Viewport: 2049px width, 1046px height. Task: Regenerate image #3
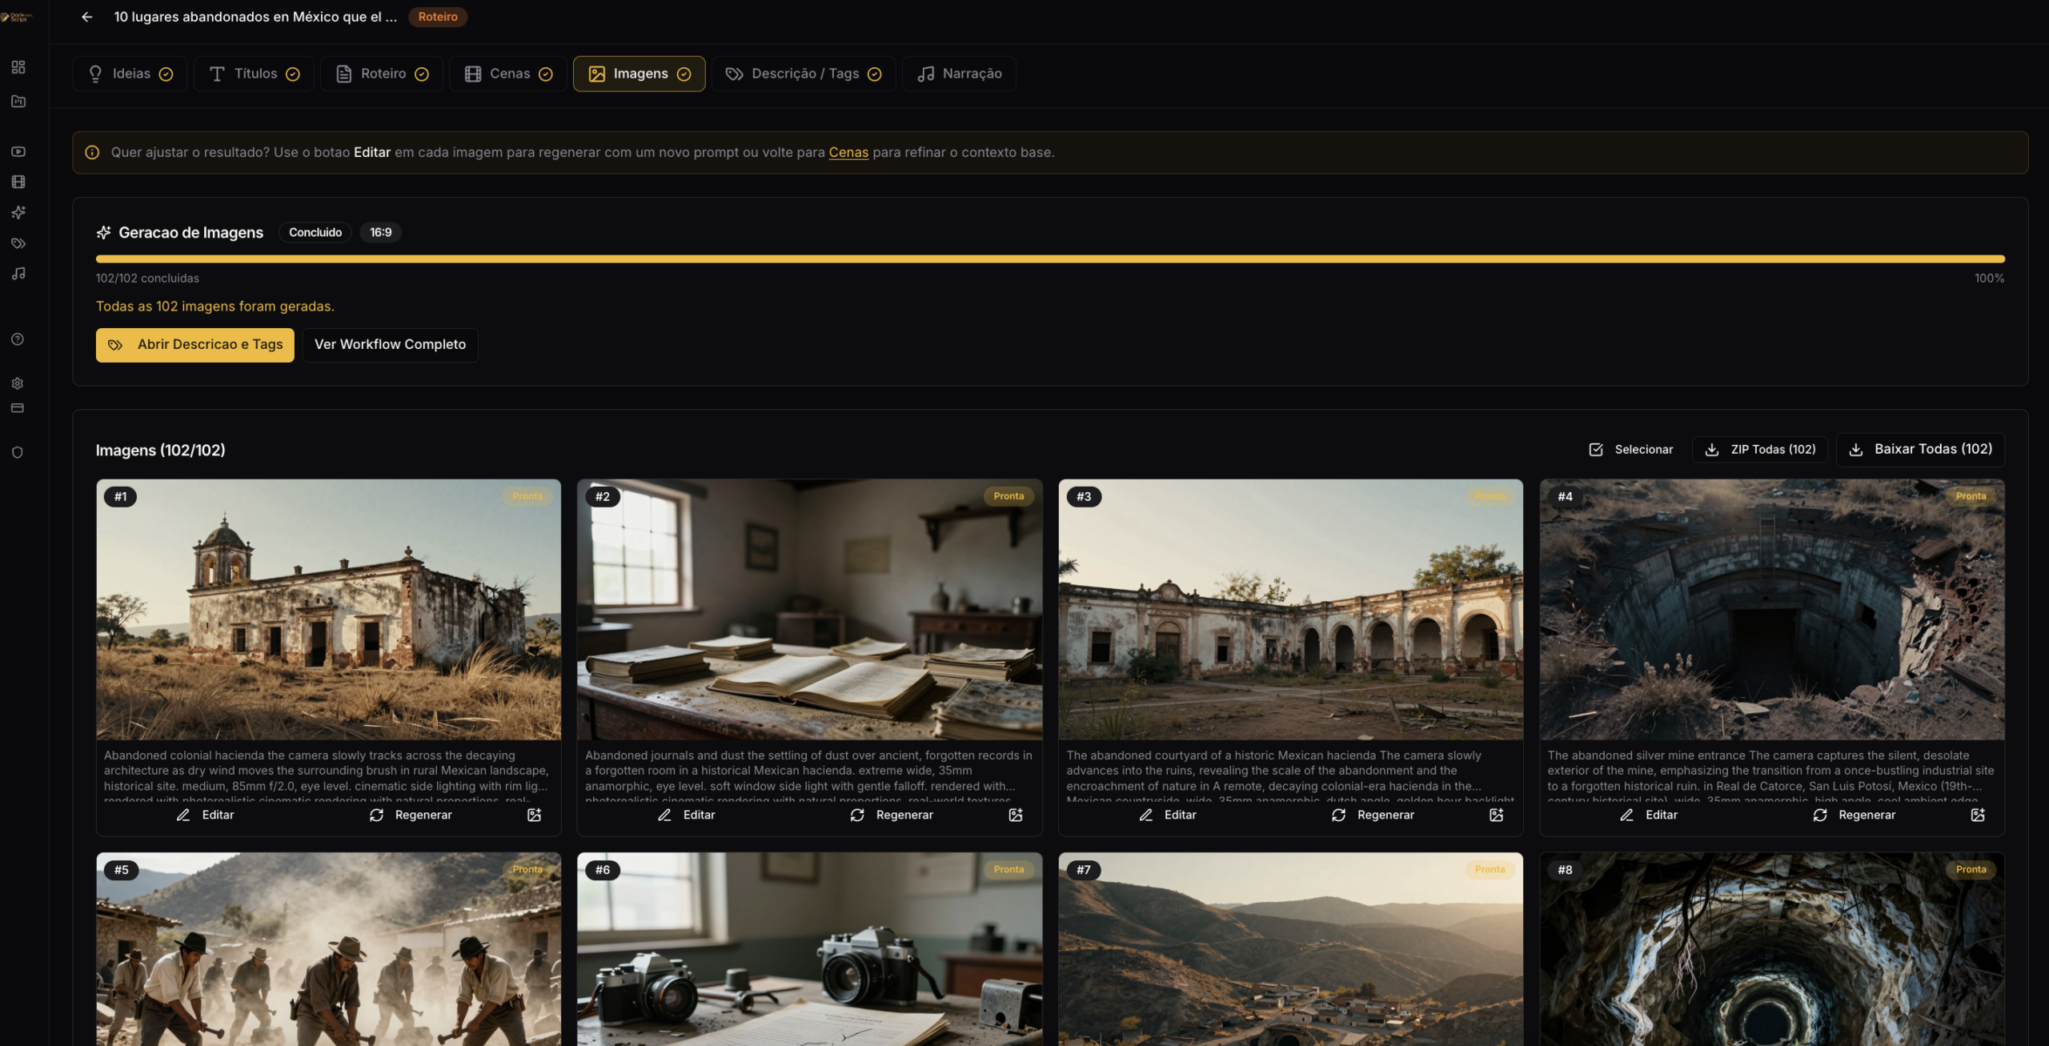click(x=1373, y=815)
